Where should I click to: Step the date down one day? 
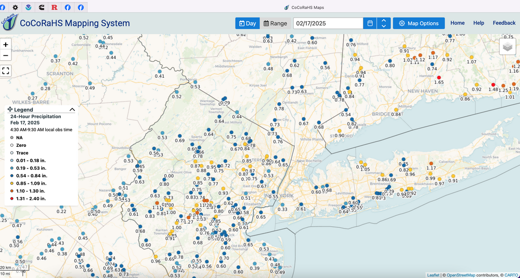(x=384, y=26)
